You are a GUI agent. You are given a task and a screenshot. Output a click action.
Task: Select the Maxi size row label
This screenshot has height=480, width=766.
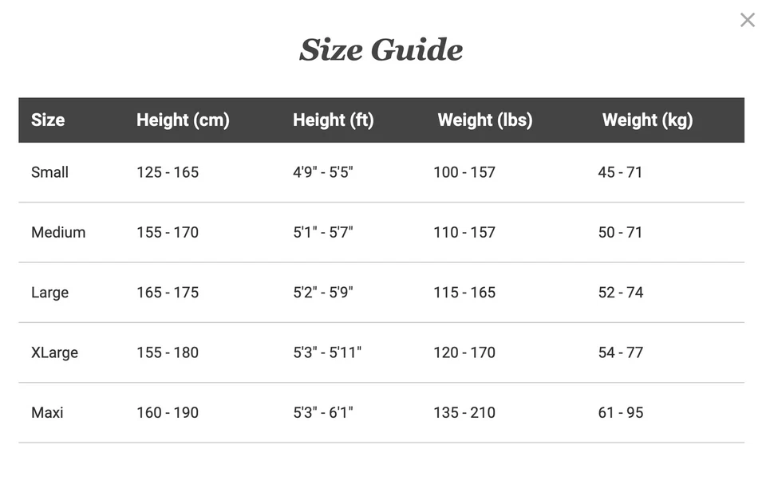(x=47, y=413)
